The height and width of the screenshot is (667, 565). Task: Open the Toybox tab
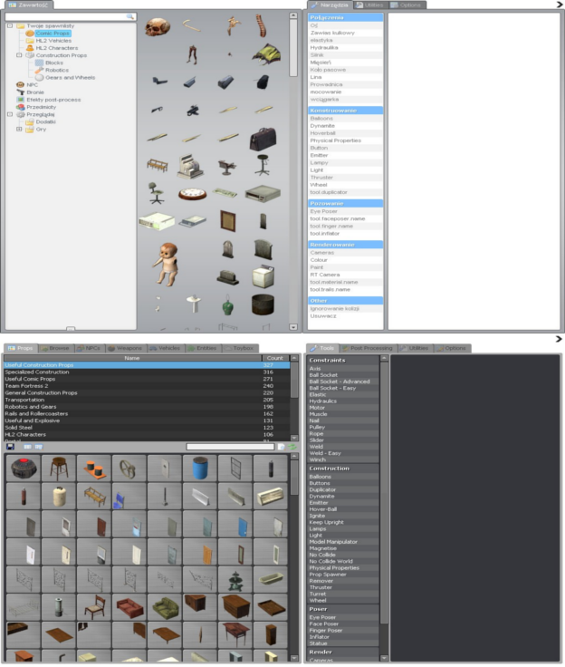[240, 348]
